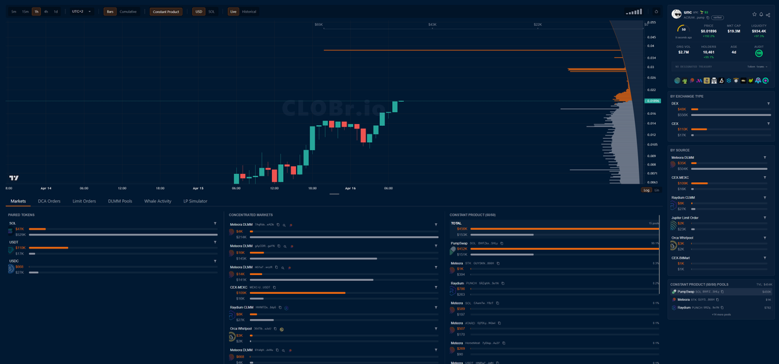
Task: Select Raydium PUNCH pool in Constant Product Pools list
Action: pos(721,308)
